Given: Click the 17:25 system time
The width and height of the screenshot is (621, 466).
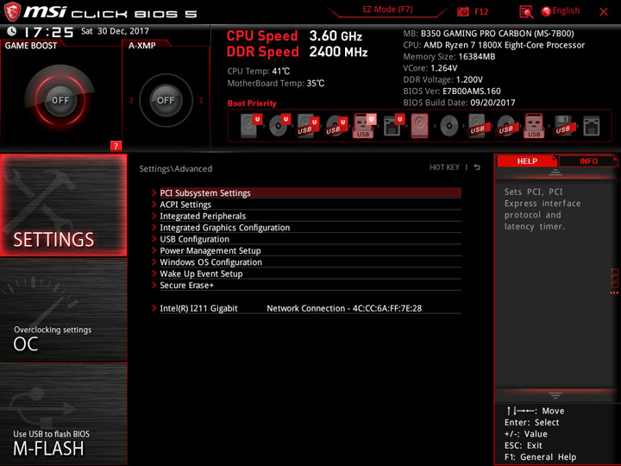Looking at the screenshot, I should [48, 32].
